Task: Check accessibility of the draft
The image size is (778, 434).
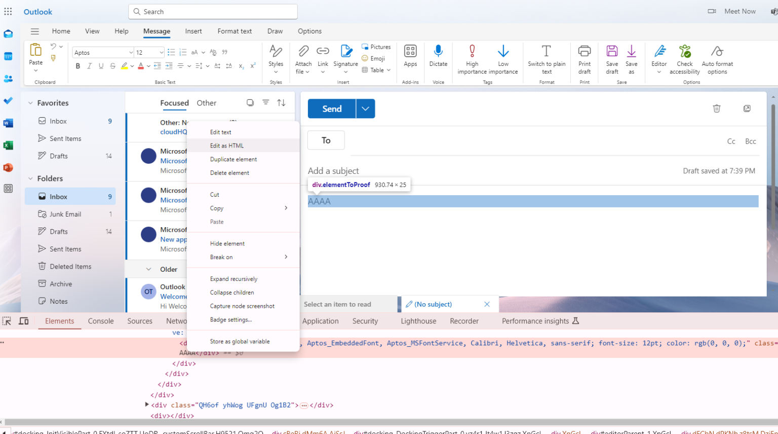Action: coord(685,57)
